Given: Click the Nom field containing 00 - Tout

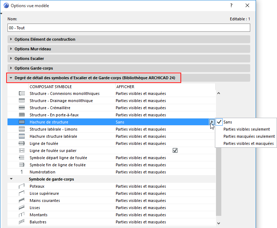Looking at the screenshot, I should click(x=129, y=28).
